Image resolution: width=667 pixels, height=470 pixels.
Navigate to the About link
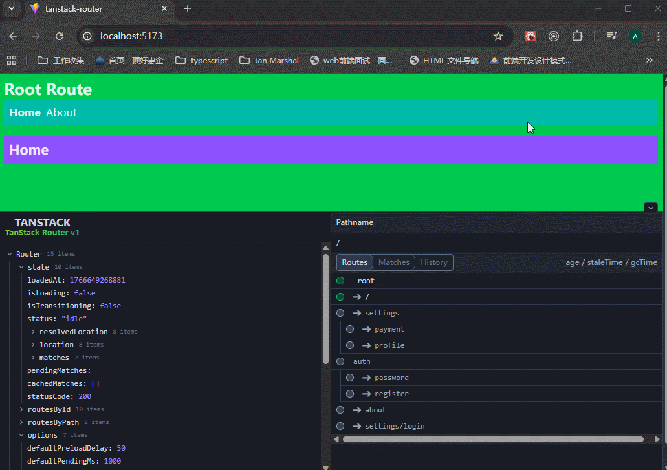point(61,112)
